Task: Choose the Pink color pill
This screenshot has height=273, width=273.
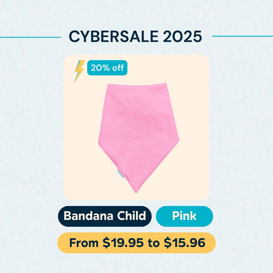Action: 184,216
